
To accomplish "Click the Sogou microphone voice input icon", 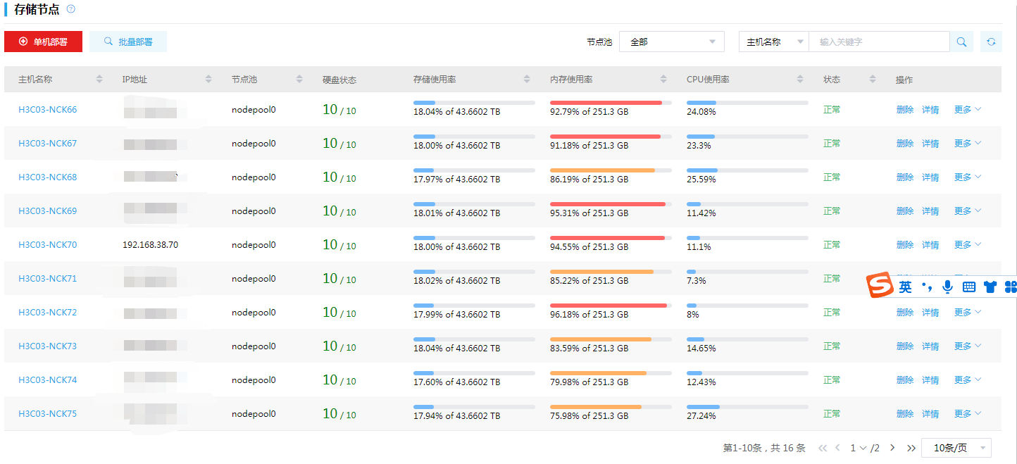I will (948, 287).
